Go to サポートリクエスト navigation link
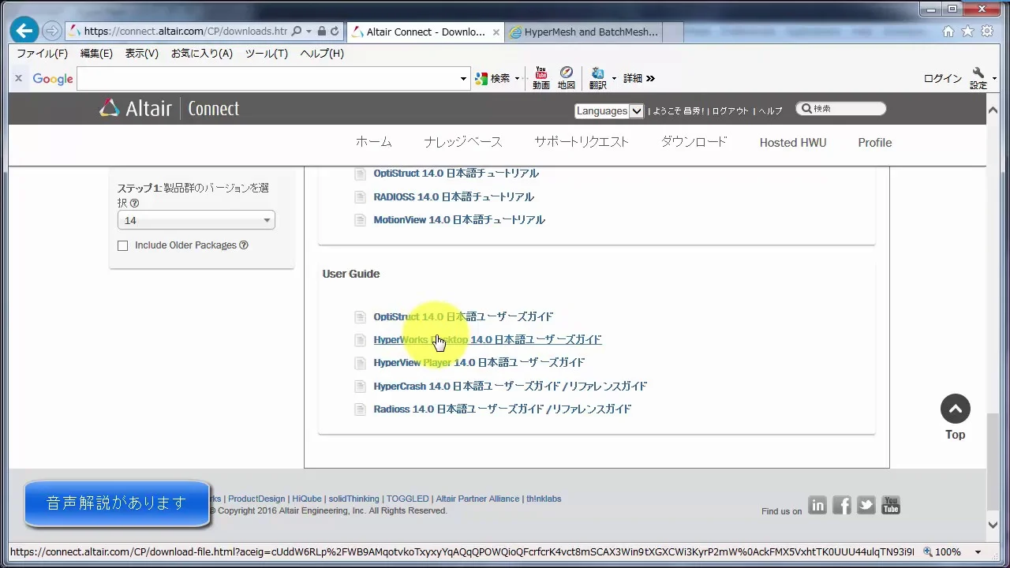The height and width of the screenshot is (568, 1010). pyautogui.click(x=582, y=143)
